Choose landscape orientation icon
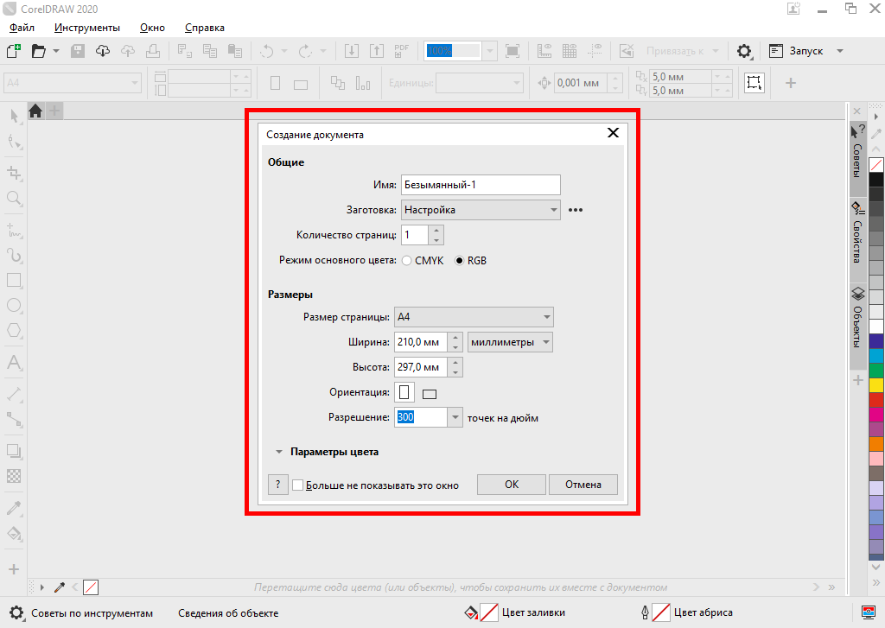 (x=430, y=394)
